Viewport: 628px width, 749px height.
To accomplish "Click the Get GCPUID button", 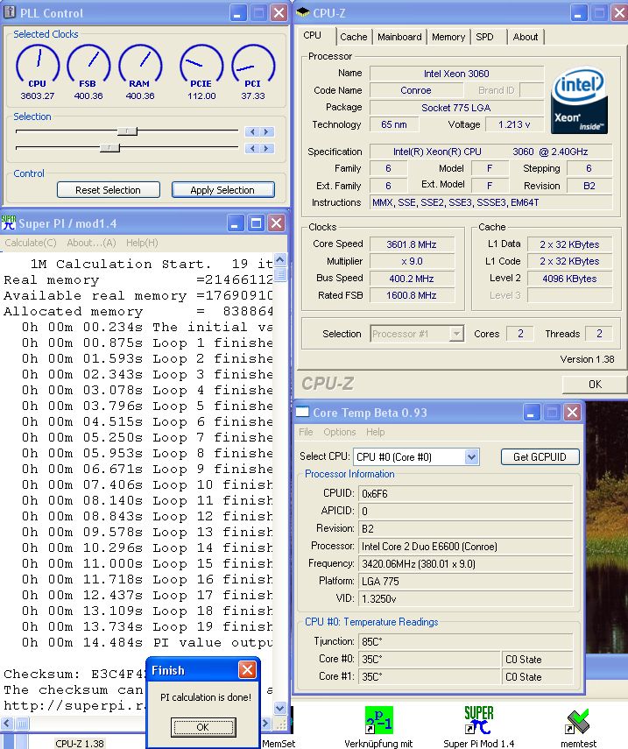I will click(x=540, y=456).
